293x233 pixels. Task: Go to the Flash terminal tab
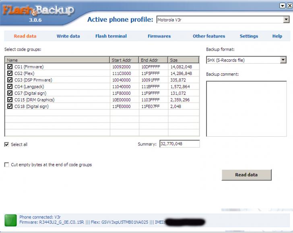tap(111, 36)
